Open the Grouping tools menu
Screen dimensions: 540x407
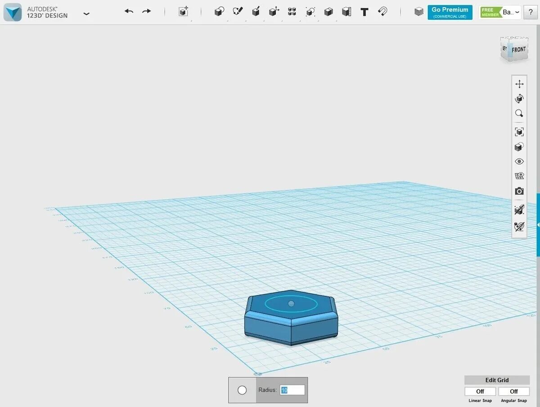[310, 12]
